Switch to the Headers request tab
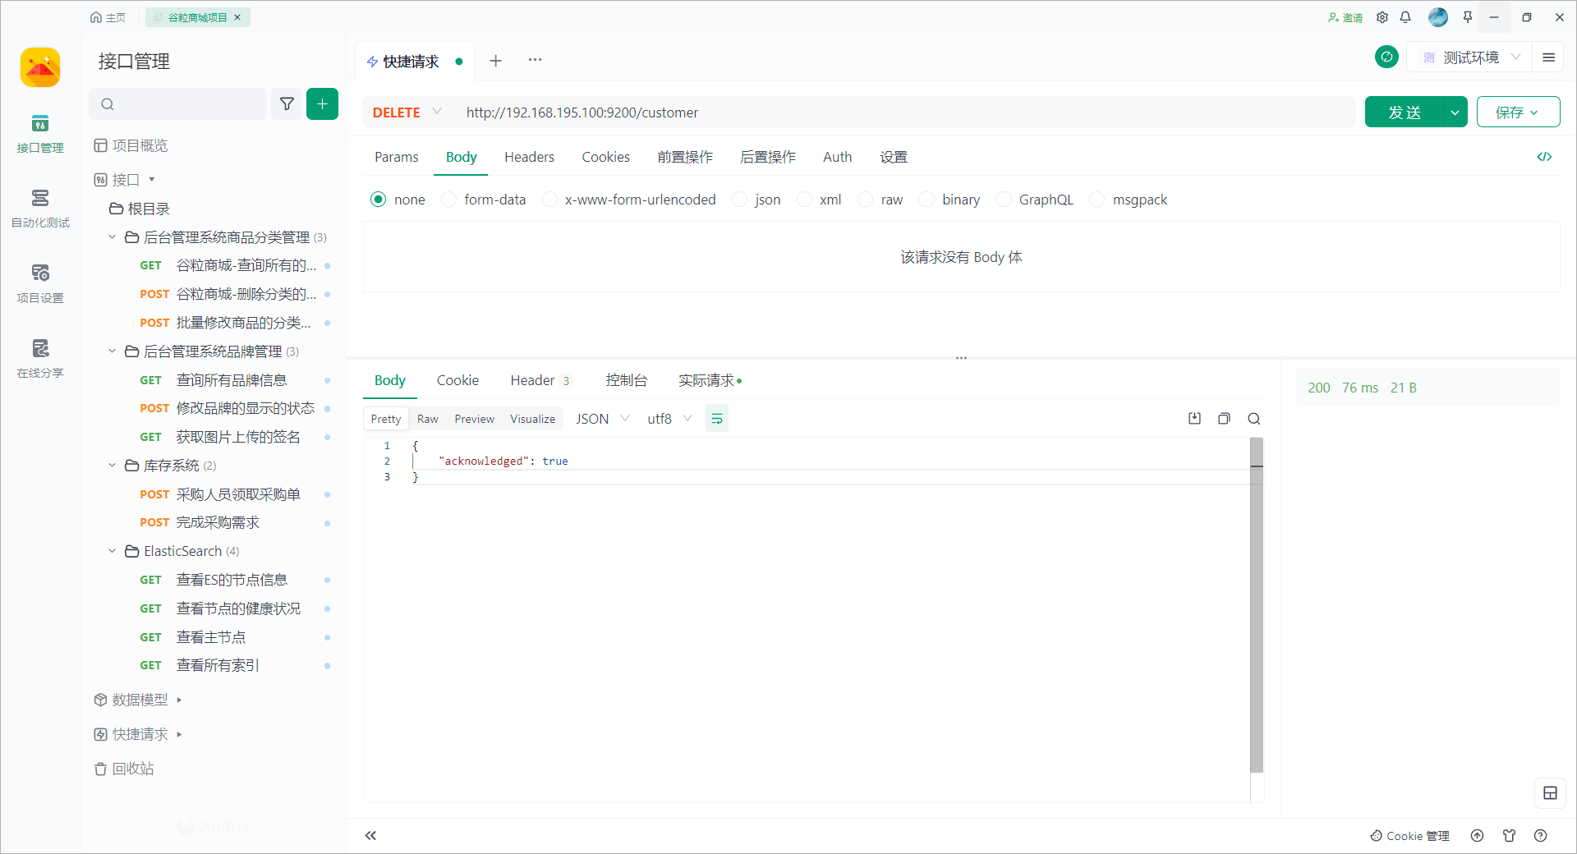Screen dimensions: 1577x854 (529, 157)
